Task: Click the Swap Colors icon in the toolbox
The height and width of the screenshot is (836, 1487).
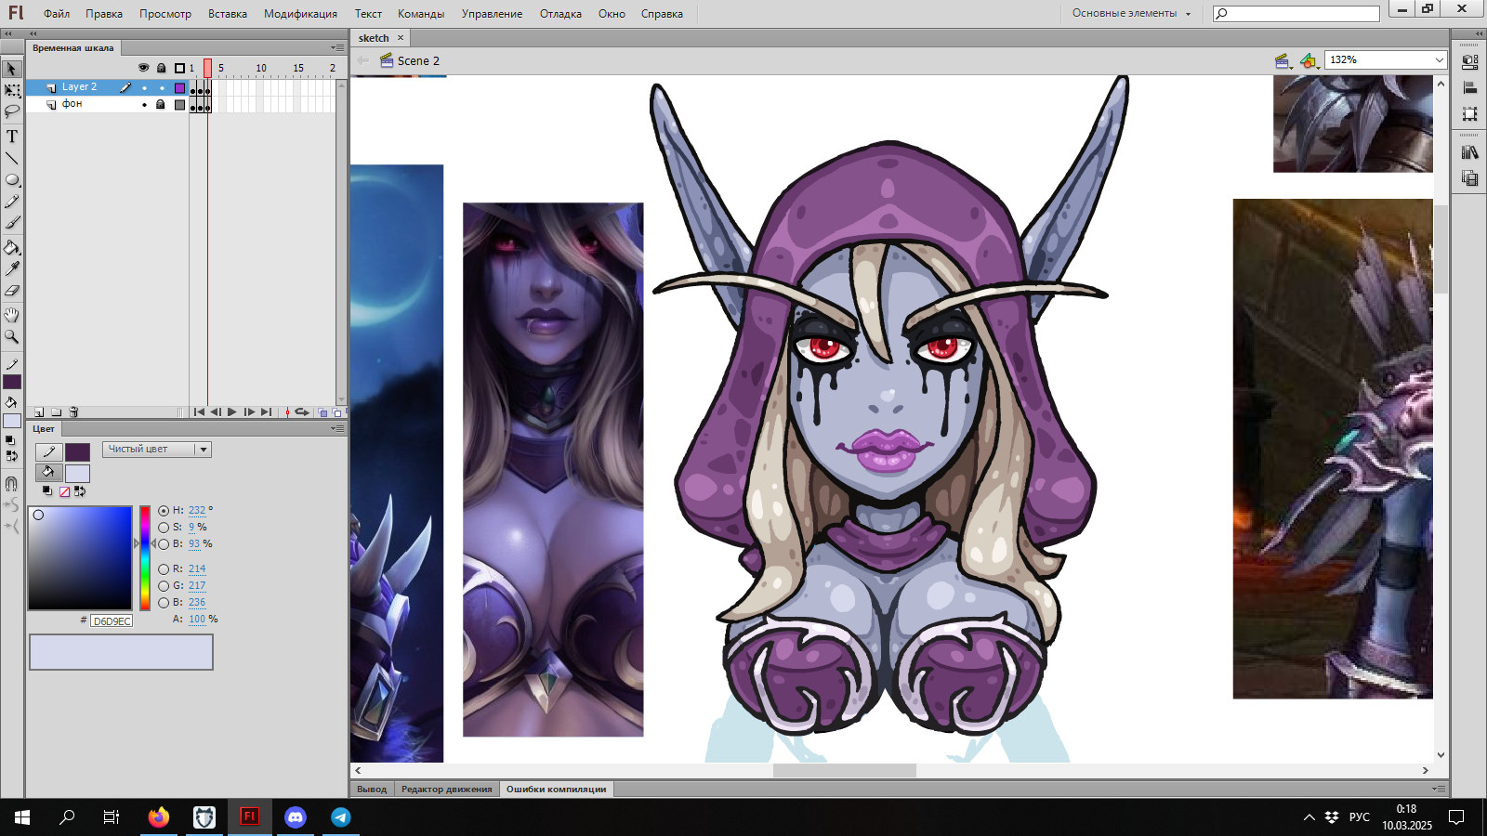Action: tap(12, 456)
